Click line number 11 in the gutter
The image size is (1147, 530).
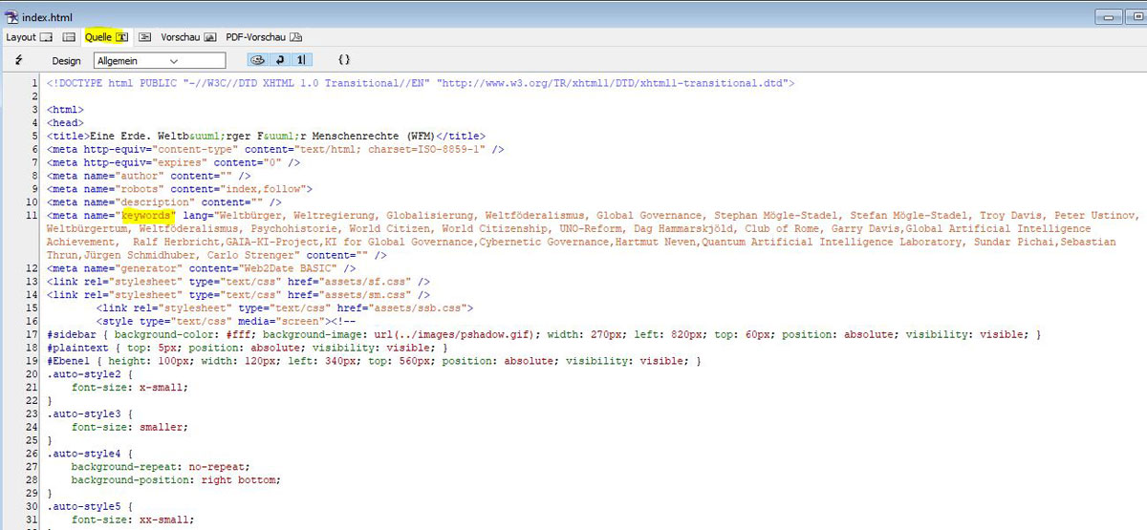click(x=32, y=216)
